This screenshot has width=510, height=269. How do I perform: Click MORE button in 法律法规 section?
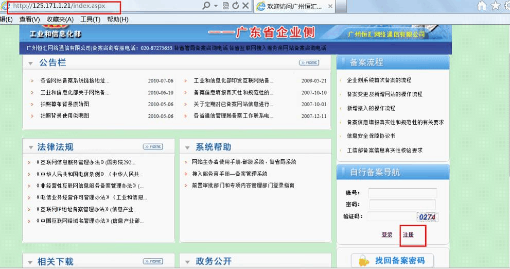tap(153, 147)
